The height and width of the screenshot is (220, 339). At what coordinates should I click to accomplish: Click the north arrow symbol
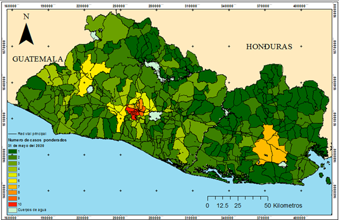click(26, 34)
